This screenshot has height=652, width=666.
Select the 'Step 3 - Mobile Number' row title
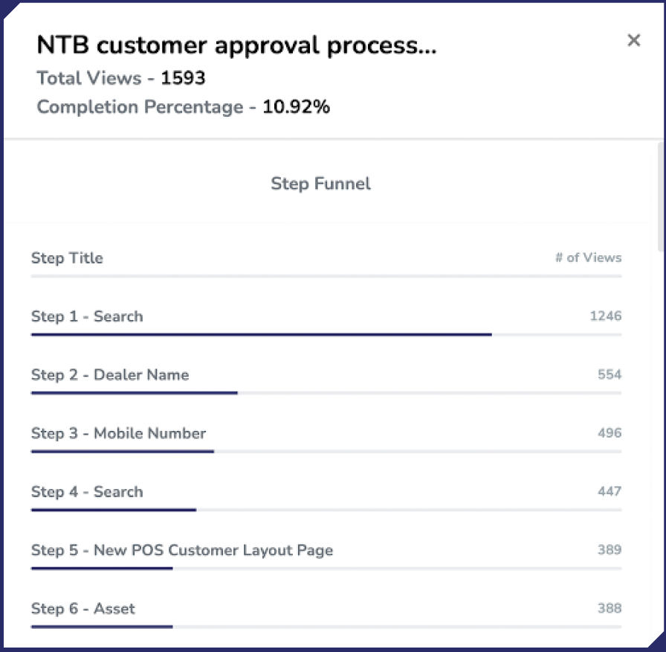point(118,433)
